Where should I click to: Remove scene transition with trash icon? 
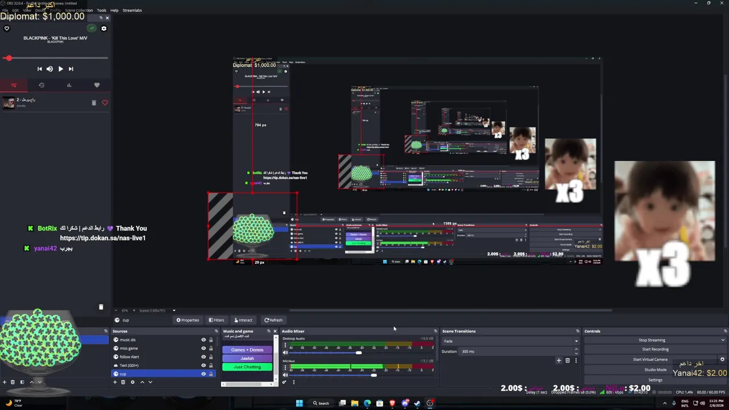[567, 360]
